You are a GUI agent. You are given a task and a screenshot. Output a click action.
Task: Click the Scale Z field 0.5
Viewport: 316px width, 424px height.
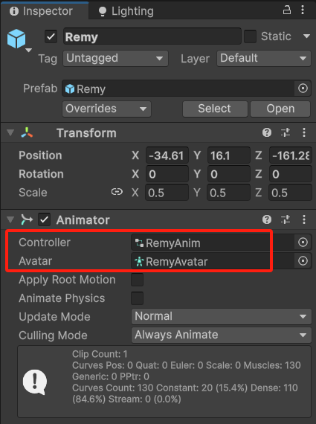pyautogui.click(x=291, y=193)
